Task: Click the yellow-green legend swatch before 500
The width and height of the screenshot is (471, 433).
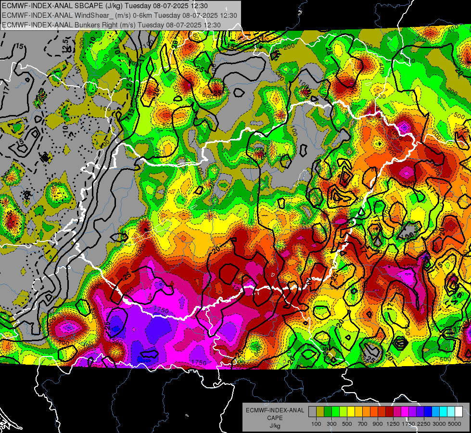Action: click(344, 412)
